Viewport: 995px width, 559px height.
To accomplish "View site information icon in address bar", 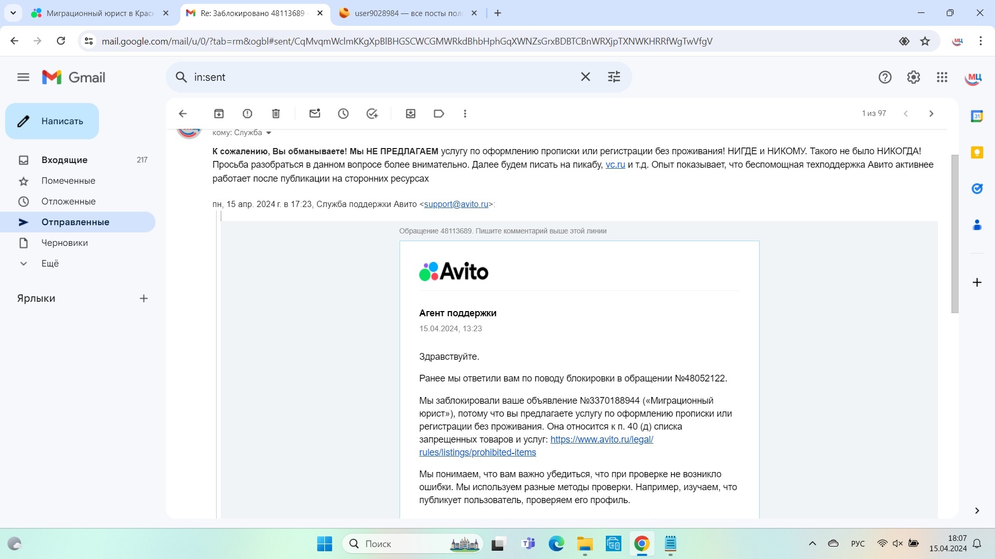I will 89,41.
